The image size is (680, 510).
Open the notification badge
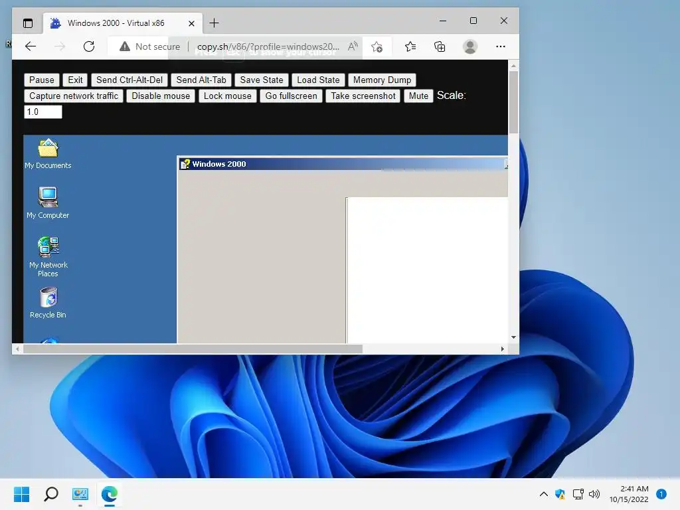661,494
